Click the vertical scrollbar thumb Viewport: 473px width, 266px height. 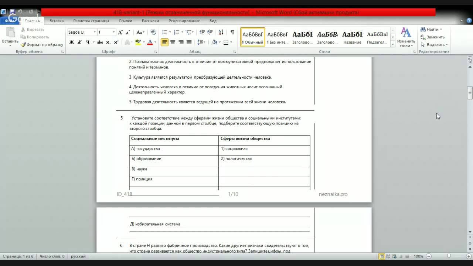pos(470,93)
